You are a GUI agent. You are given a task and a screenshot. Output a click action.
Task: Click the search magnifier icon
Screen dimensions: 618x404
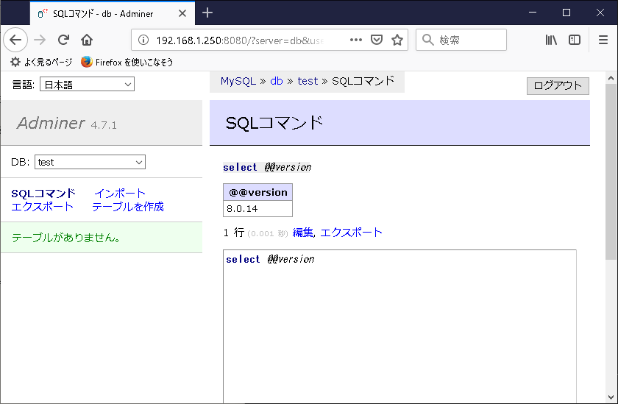tap(428, 40)
